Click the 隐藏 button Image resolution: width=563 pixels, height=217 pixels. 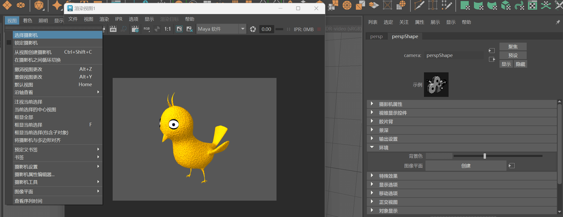coord(520,64)
